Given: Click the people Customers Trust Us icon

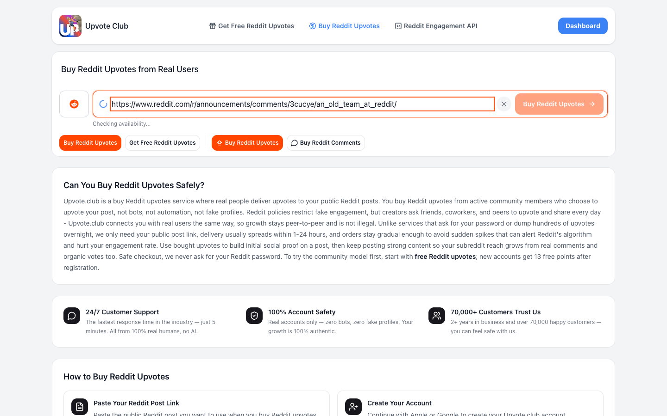Looking at the screenshot, I should tap(437, 316).
